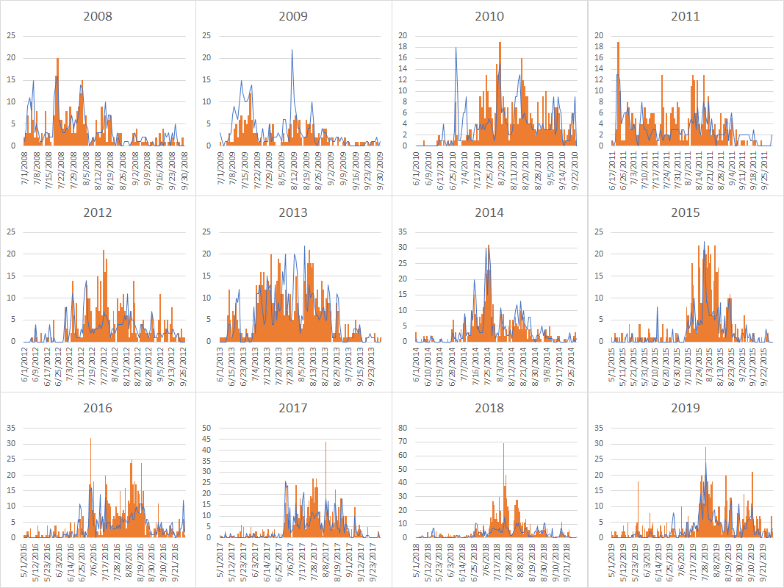784x588 pixels.
Task: Select the 2013 chart title
Action: tap(293, 212)
